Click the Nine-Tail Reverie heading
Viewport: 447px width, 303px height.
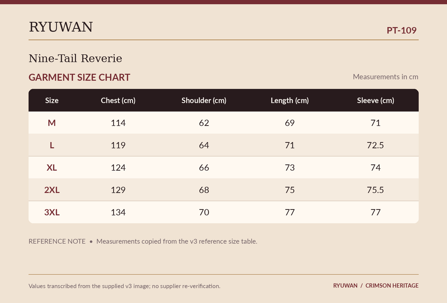tap(75, 59)
